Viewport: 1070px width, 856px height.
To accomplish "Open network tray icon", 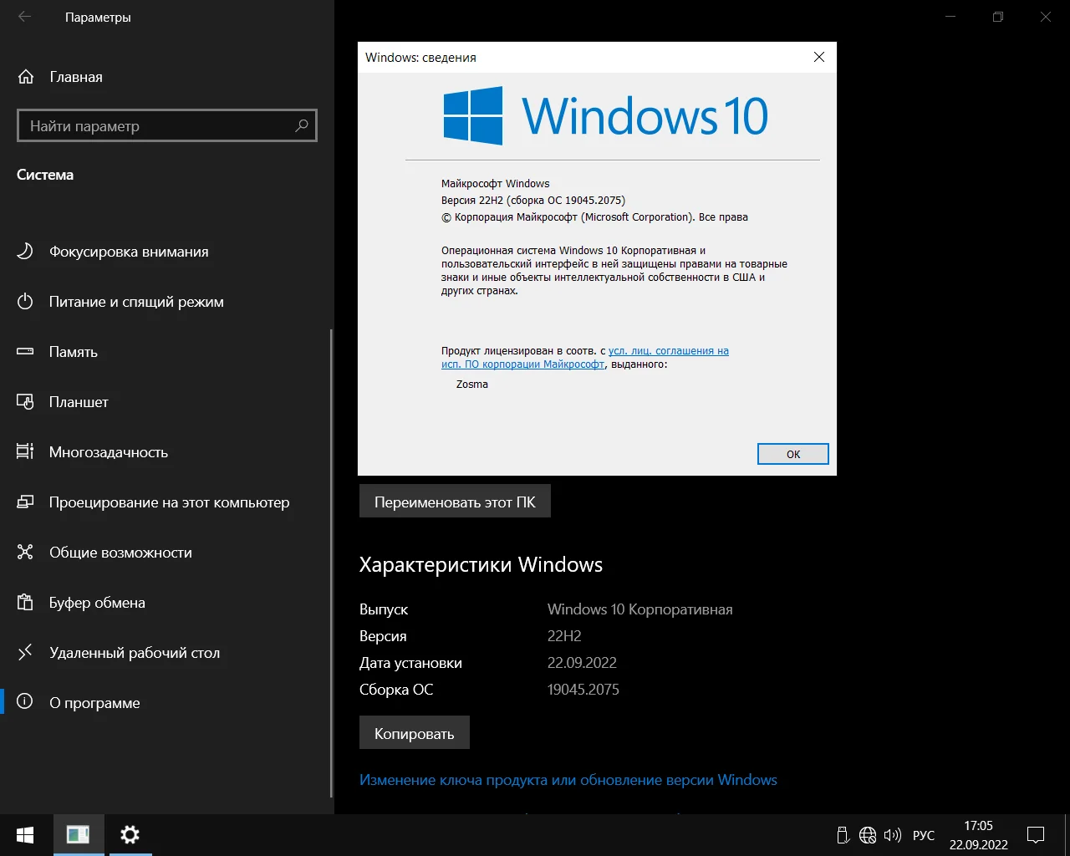I will tap(868, 835).
